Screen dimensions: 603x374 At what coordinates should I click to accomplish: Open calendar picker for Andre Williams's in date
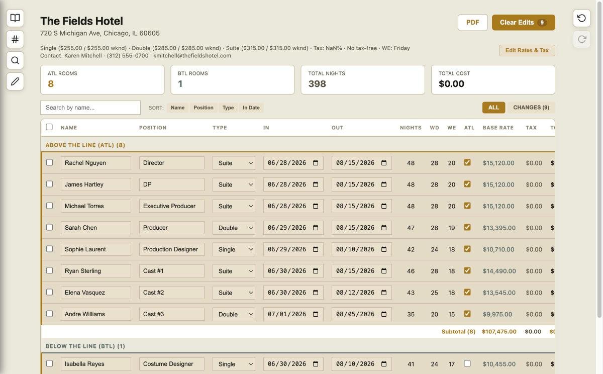pos(316,314)
